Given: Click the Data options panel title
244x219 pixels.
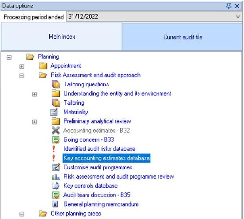Looking at the screenshot, I should [x=18, y=6].
